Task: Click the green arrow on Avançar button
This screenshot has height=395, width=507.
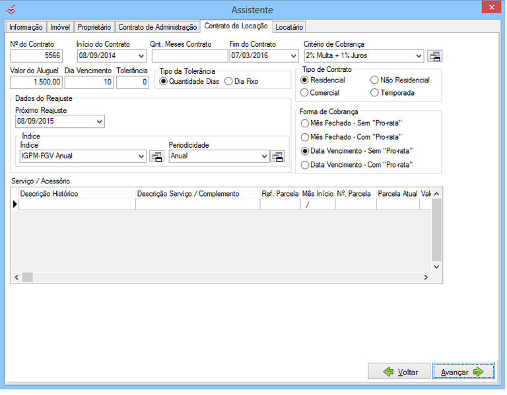Action: click(479, 372)
